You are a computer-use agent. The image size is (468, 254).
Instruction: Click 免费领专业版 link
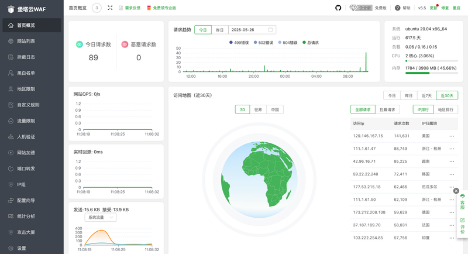(161, 8)
